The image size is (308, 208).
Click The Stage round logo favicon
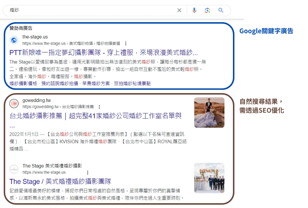[x=14, y=169]
